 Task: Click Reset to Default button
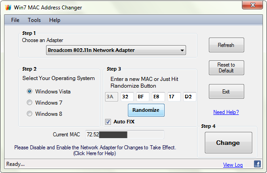coord(226,68)
